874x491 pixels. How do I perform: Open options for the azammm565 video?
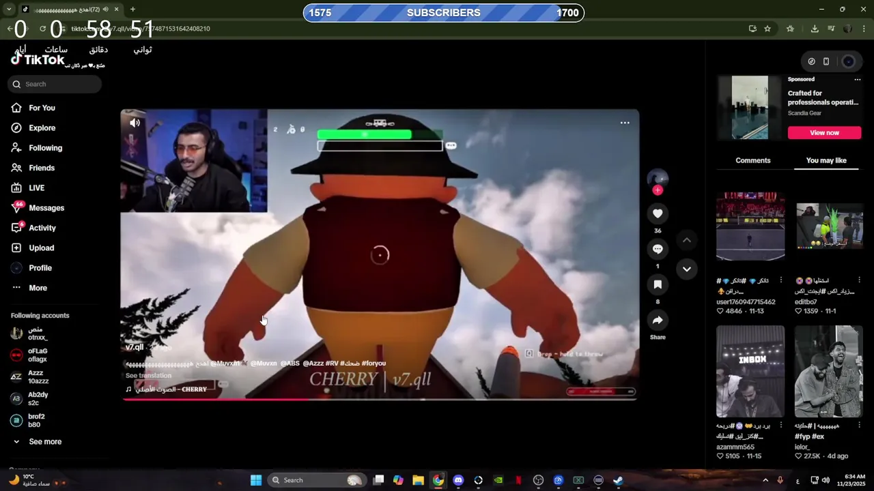tap(781, 426)
